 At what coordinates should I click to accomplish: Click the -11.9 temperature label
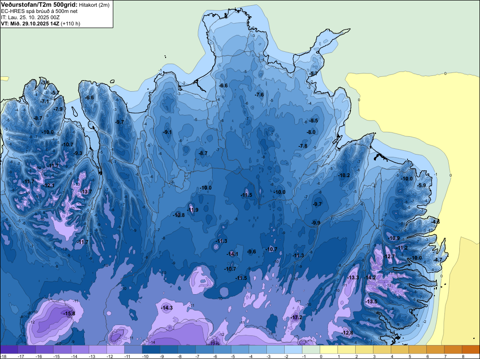point(192,210)
